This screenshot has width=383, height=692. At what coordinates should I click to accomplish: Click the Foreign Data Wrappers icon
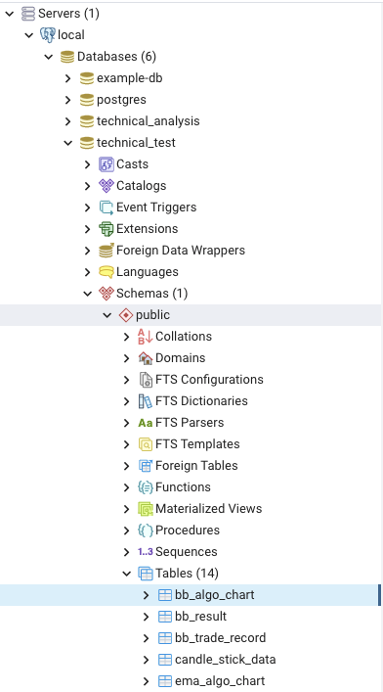[106, 251]
